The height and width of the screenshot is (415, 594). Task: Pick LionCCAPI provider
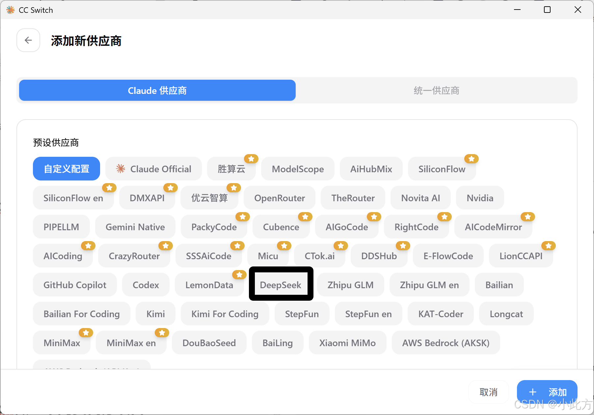[x=521, y=256]
